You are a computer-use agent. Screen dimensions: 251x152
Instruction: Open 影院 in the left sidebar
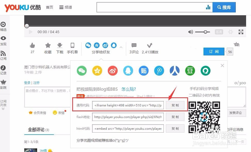click(3, 84)
